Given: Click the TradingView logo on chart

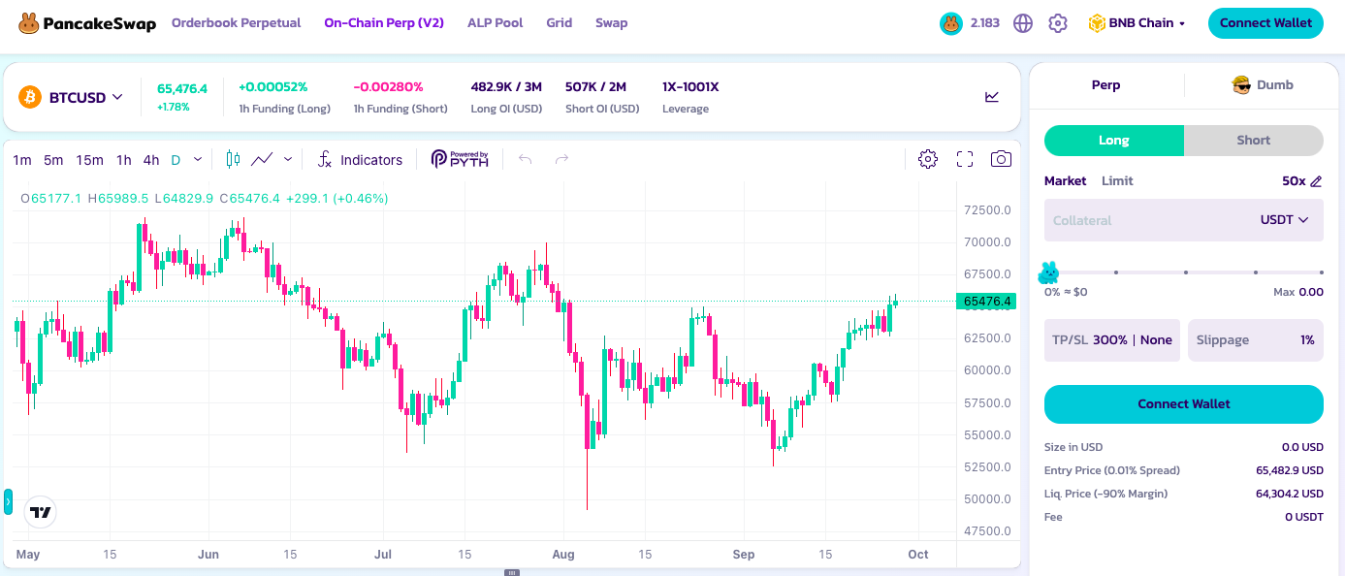Looking at the screenshot, I should tap(40, 512).
